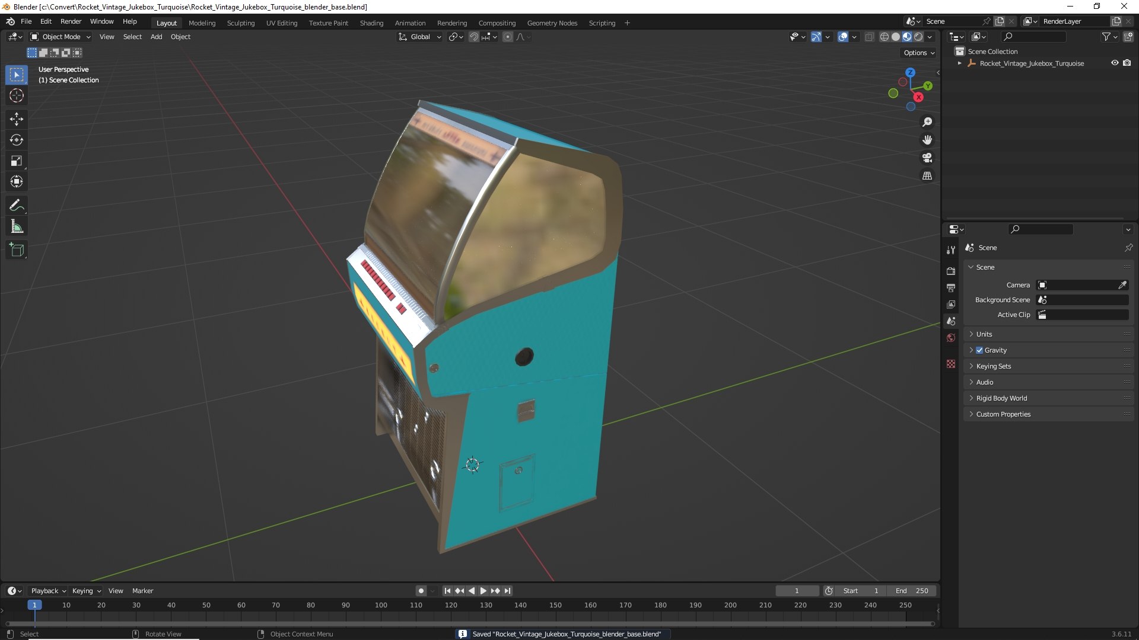Play the animation
The width and height of the screenshot is (1139, 640).
483,591
